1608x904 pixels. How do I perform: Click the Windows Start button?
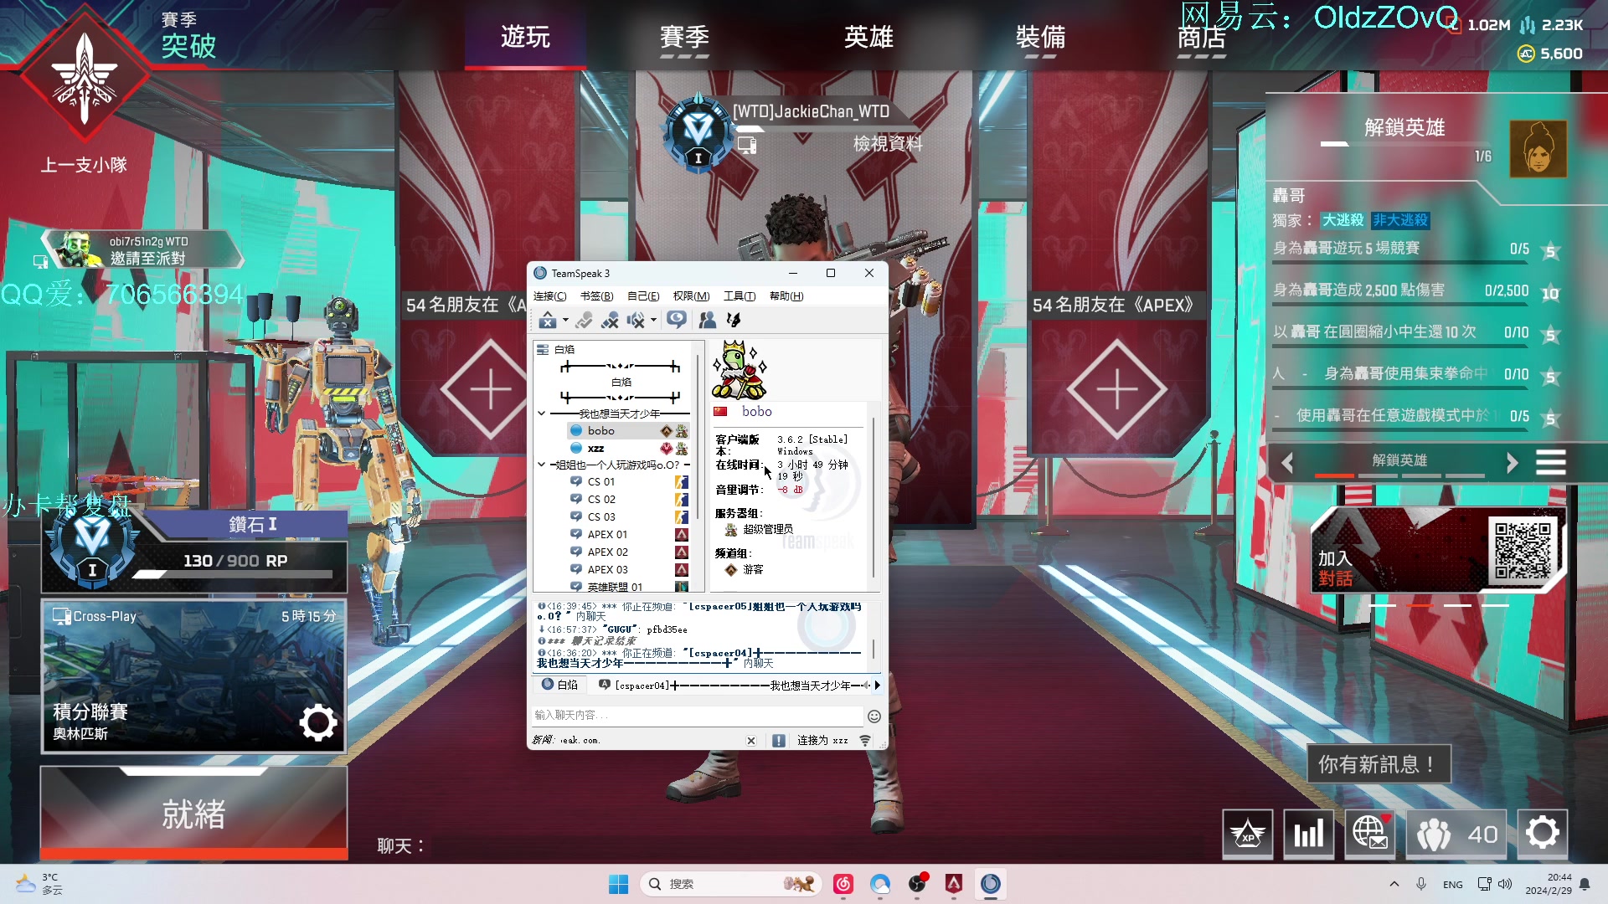tap(618, 884)
